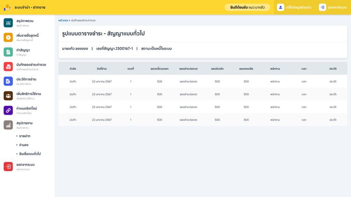Screen dimensions: 351x197
Task: Expand the สรุปรายงาน report menu
Action: click(x=24, y=124)
